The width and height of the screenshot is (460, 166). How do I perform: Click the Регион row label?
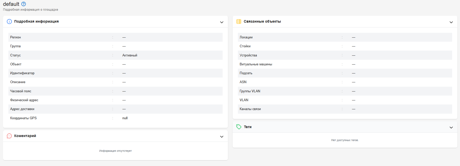[16, 37]
